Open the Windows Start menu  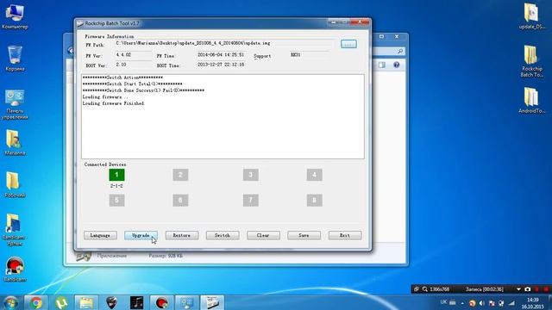(x=10, y=302)
